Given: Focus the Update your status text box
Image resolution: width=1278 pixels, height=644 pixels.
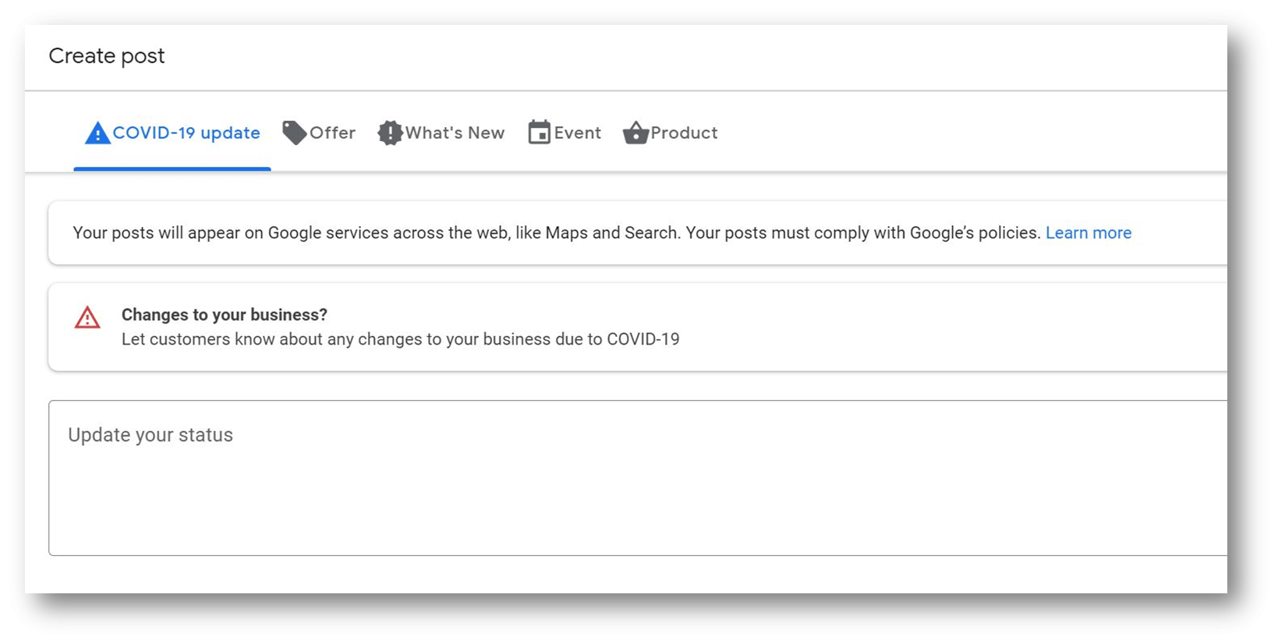Looking at the screenshot, I should 638,478.
